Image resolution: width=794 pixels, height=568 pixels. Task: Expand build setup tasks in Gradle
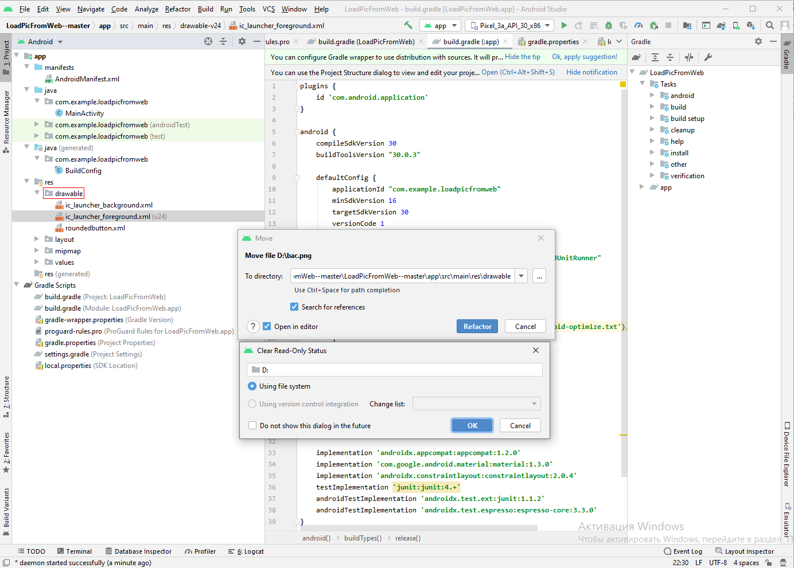click(x=652, y=118)
